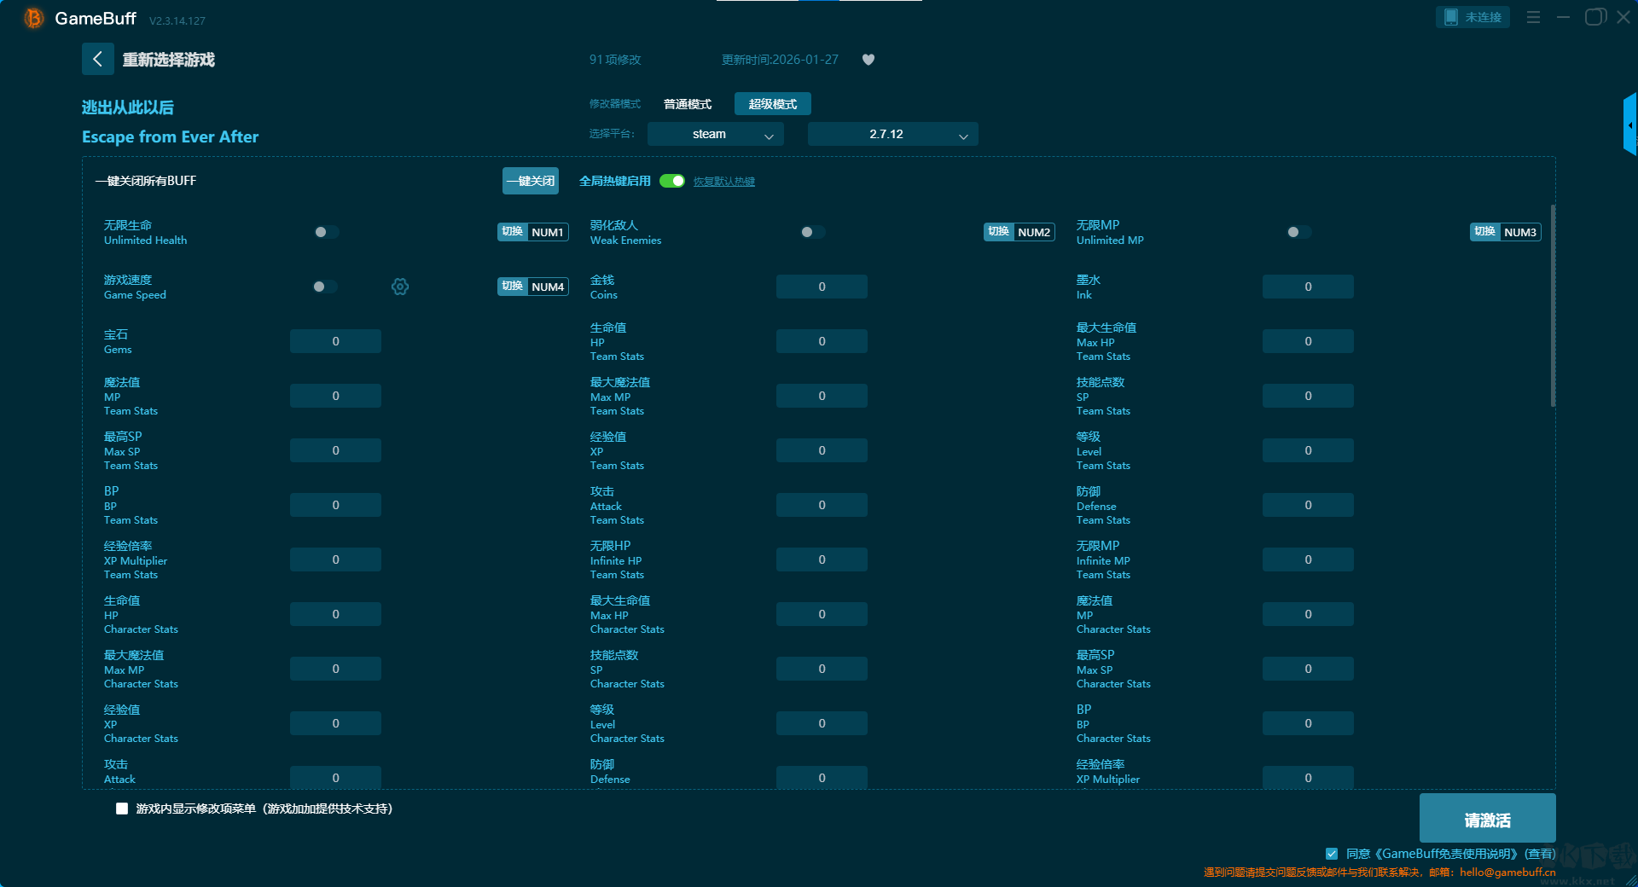
Task: Click the GameBuff logo icon
Action: point(33,18)
